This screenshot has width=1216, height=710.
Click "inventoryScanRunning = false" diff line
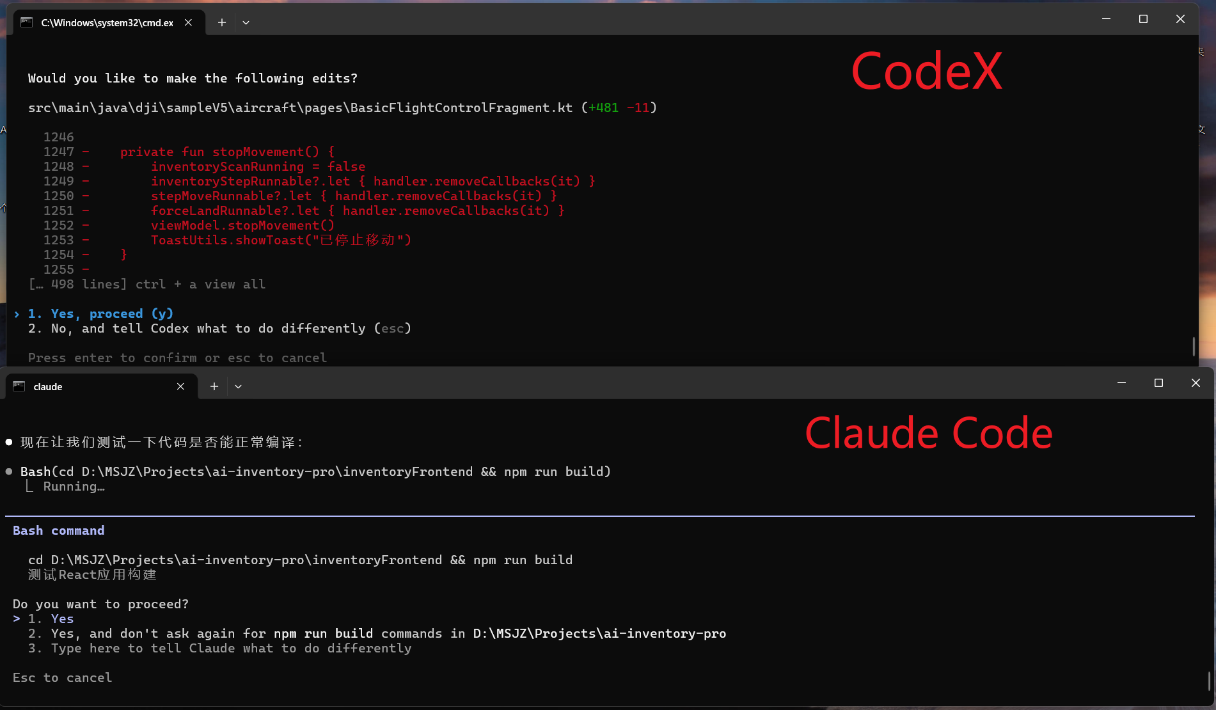click(258, 166)
